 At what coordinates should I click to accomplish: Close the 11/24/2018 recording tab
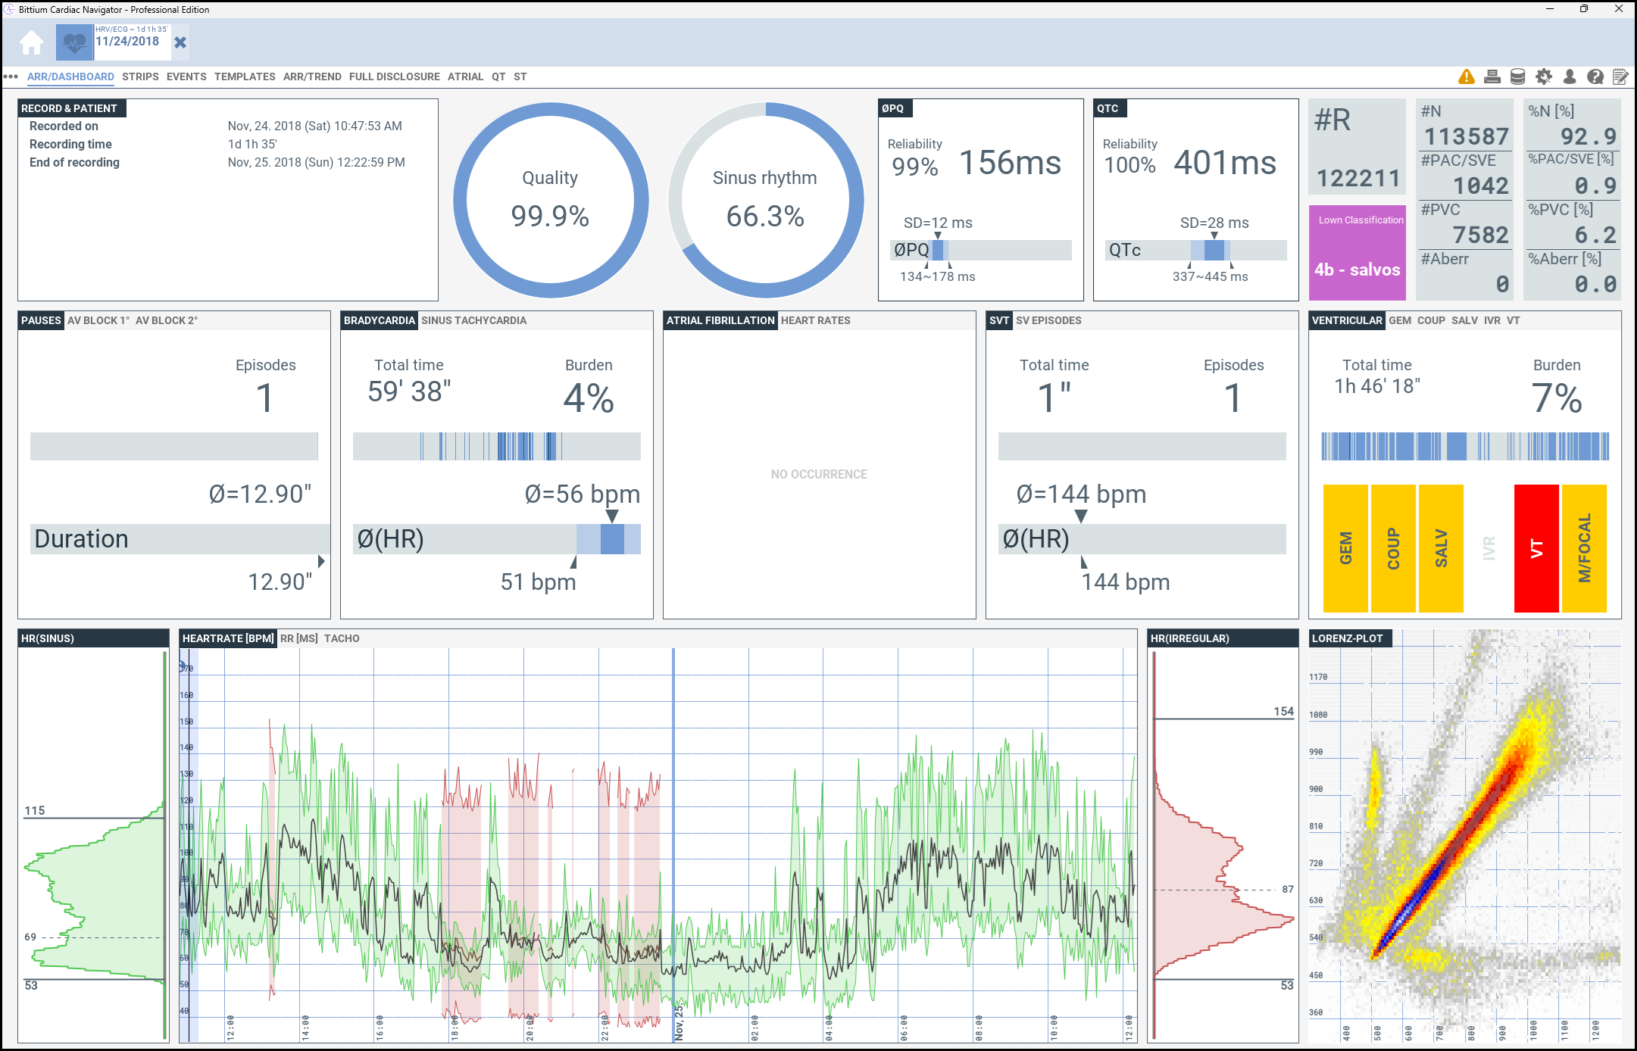coord(180,42)
